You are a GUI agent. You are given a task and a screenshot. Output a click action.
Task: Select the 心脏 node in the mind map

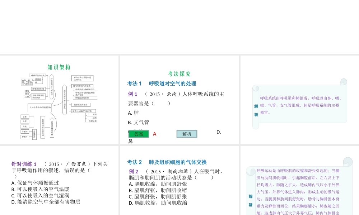pos(24,117)
